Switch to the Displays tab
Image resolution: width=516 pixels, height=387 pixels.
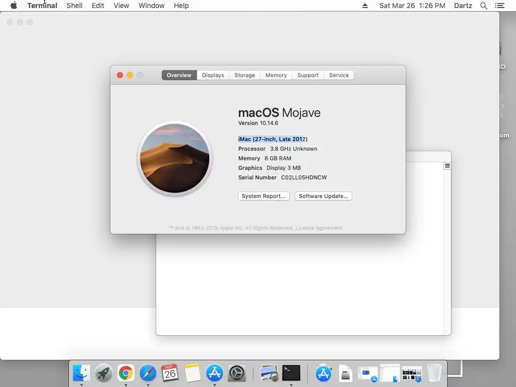coord(213,75)
